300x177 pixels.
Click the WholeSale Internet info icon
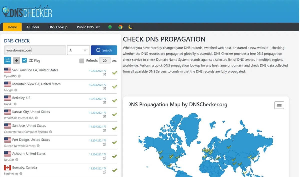coord(36,118)
